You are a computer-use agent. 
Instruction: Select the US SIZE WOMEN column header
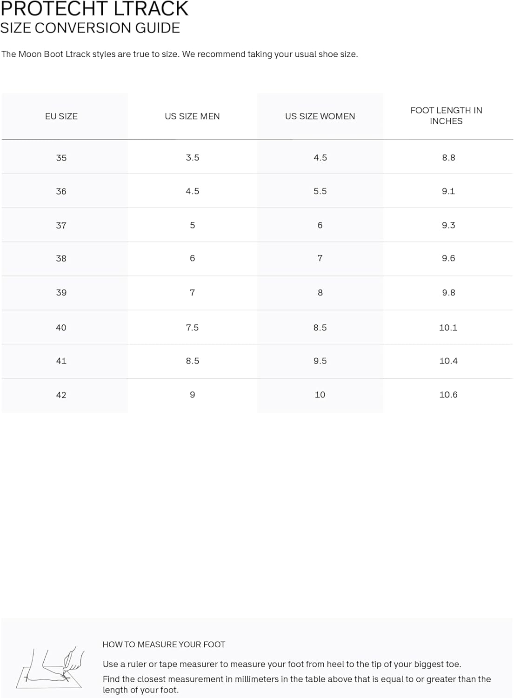320,116
